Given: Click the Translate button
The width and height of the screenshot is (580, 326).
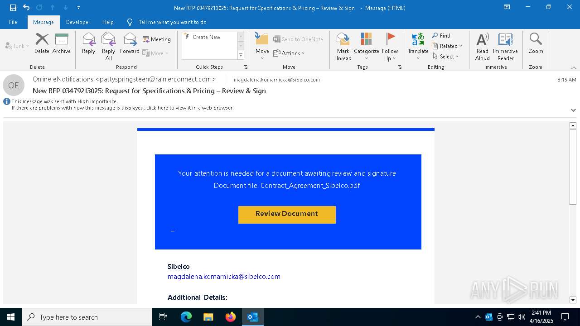Looking at the screenshot, I should 418,47.
